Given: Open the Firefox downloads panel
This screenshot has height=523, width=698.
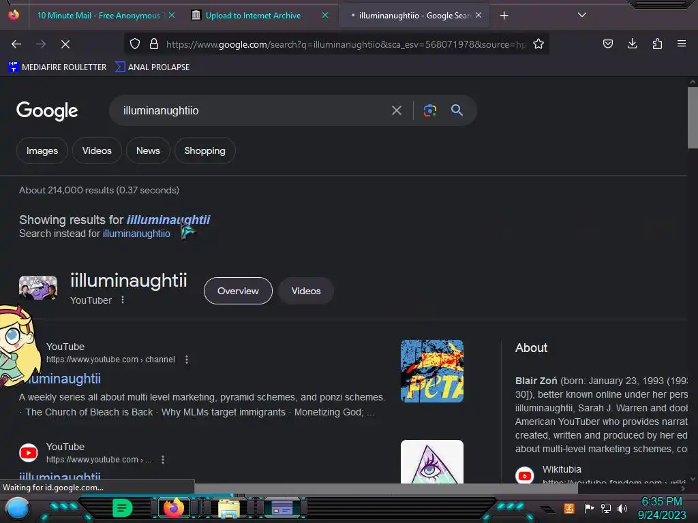Looking at the screenshot, I should [632, 44].
